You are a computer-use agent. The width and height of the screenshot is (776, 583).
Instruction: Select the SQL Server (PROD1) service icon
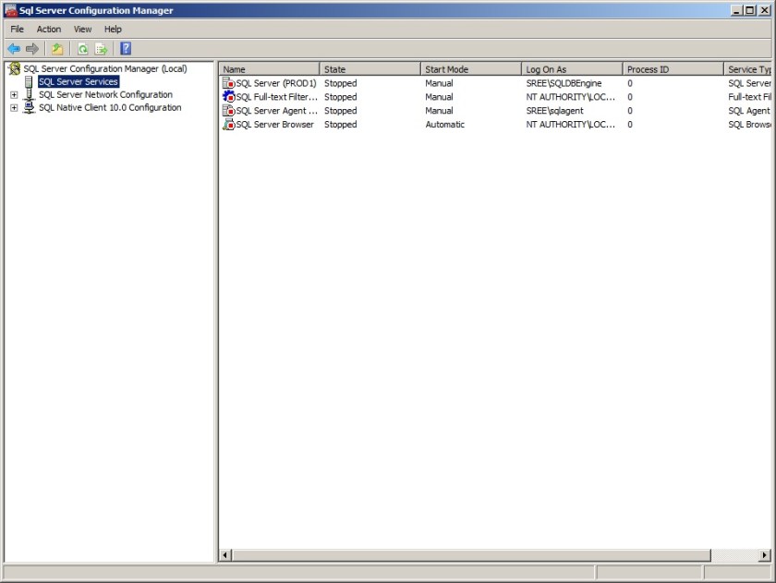point(229,83)
